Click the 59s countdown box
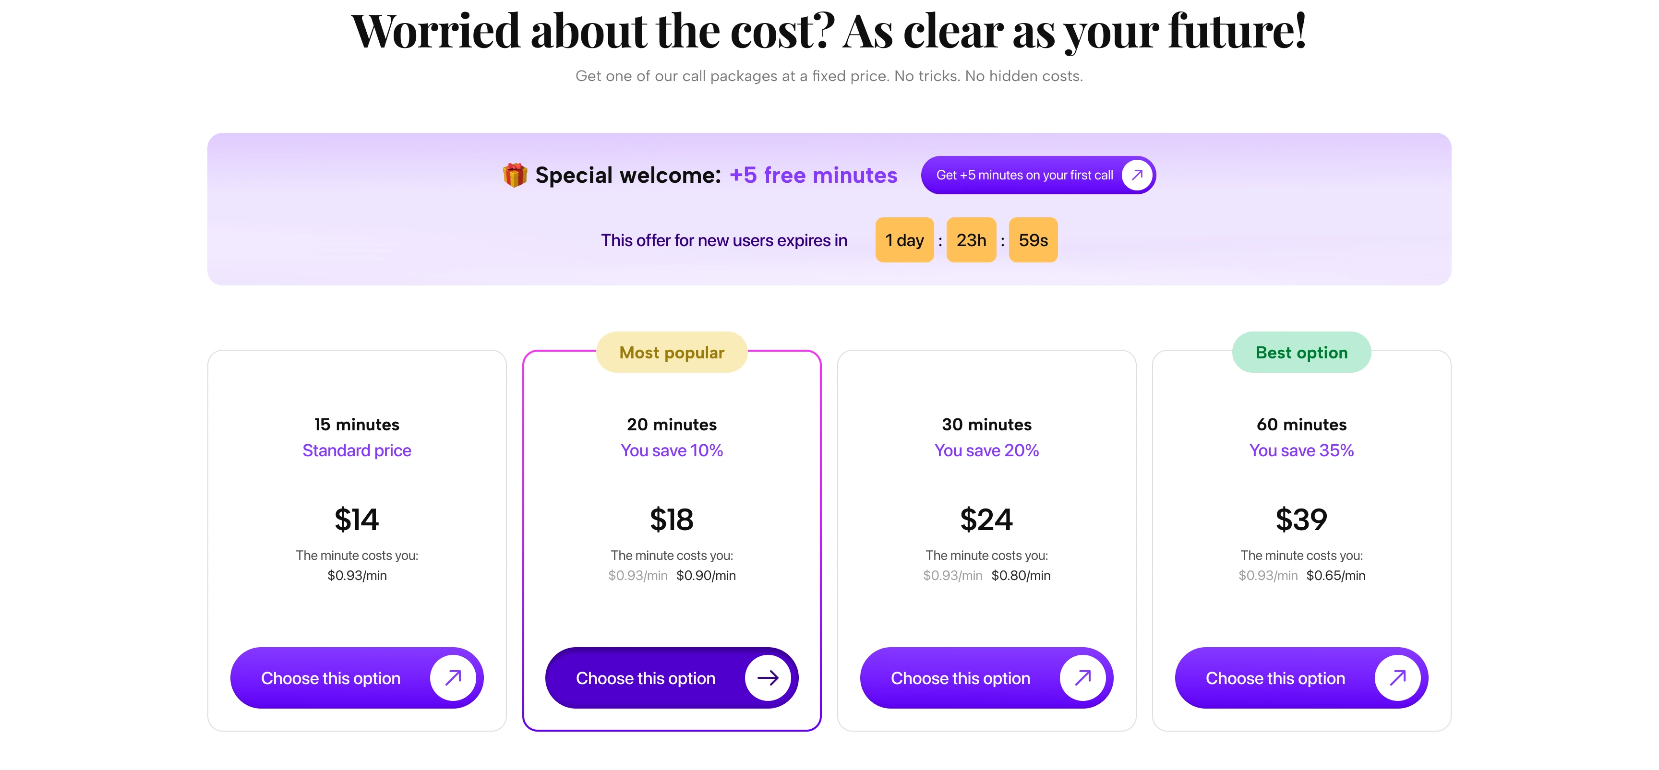The image size is (1659, 770). click(x=1033, y=240)
